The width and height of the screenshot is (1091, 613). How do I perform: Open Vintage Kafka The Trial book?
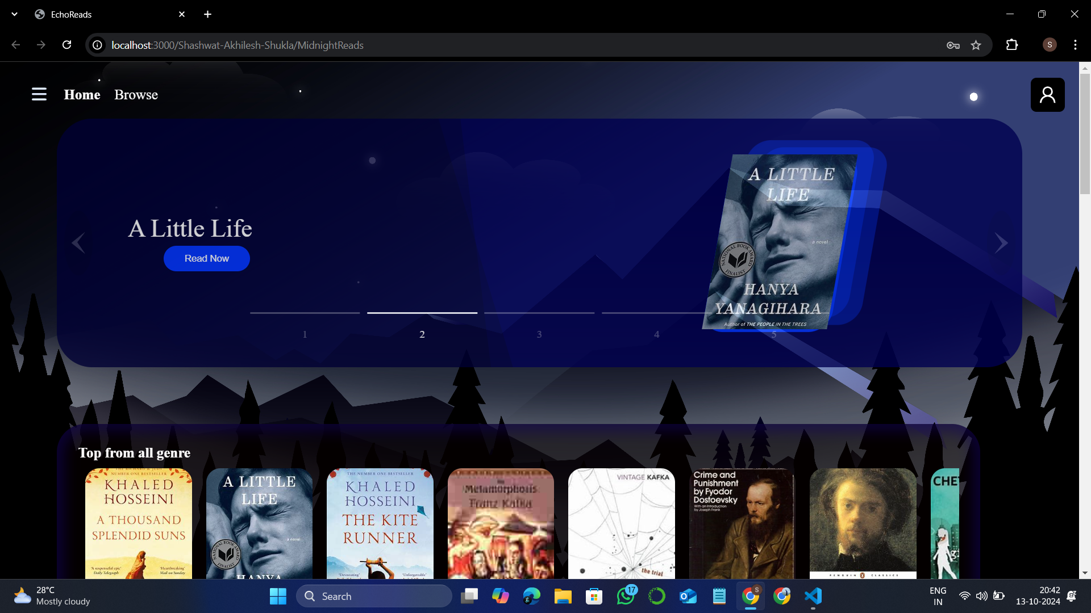click(622, 523)
